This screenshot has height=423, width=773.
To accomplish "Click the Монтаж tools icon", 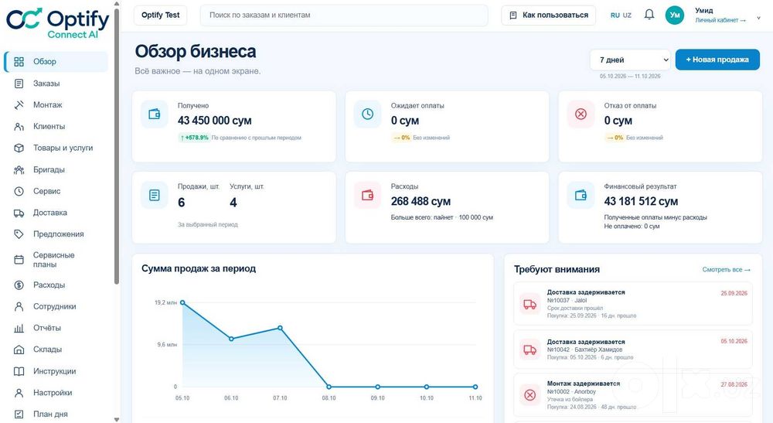I will [19, 105].
